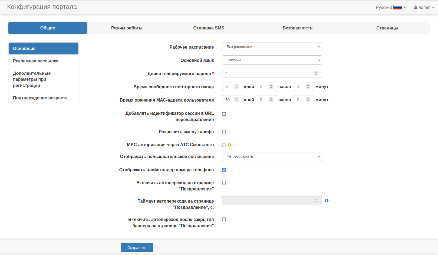Expand the Основной язык dropdown
The image size is (438, 255).
click(x=272, y=60)
